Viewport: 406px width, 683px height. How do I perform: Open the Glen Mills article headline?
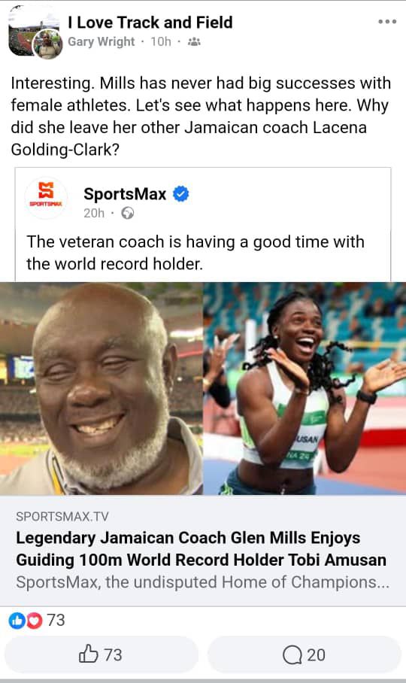point(201,549)
